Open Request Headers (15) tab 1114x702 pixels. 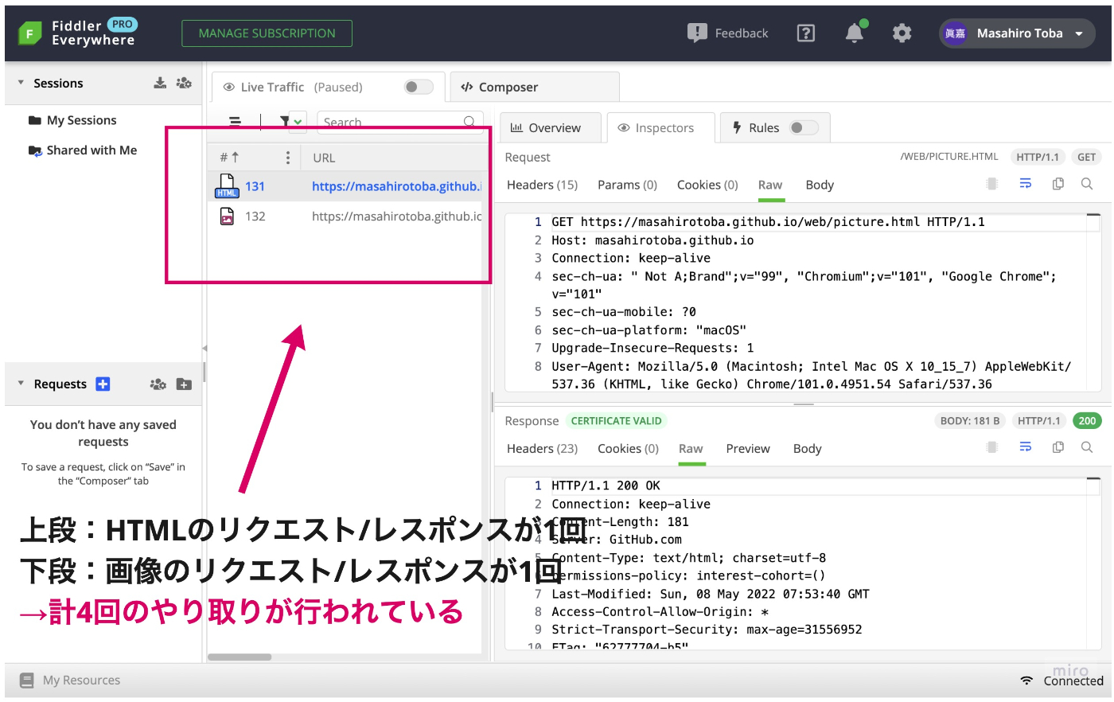(x=543, y=185)
